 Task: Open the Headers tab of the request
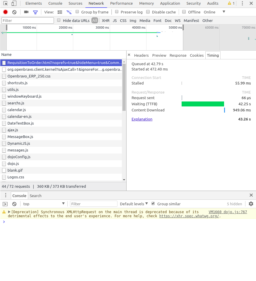coord(141,55)
